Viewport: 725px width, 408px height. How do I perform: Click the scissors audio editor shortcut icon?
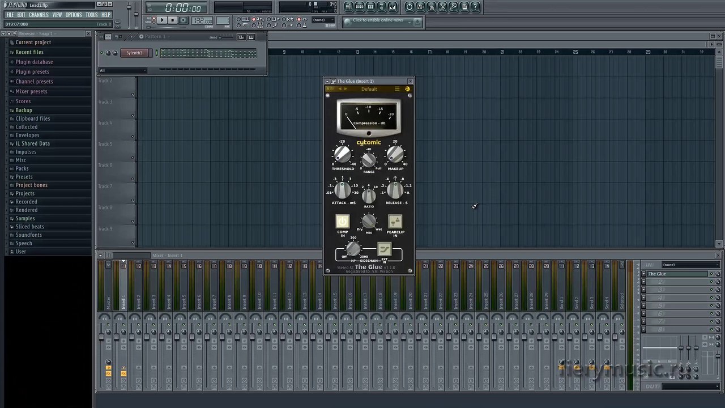pyautogui.click(x=442, y=7)
